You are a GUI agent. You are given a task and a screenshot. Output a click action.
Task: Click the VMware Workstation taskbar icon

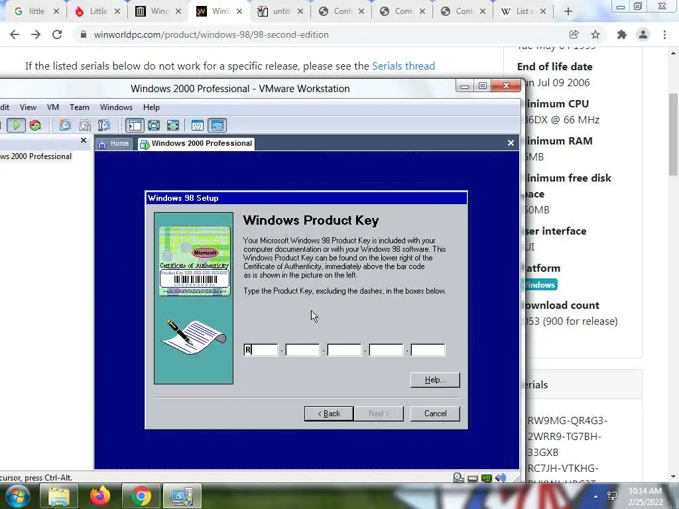(182, 496)
